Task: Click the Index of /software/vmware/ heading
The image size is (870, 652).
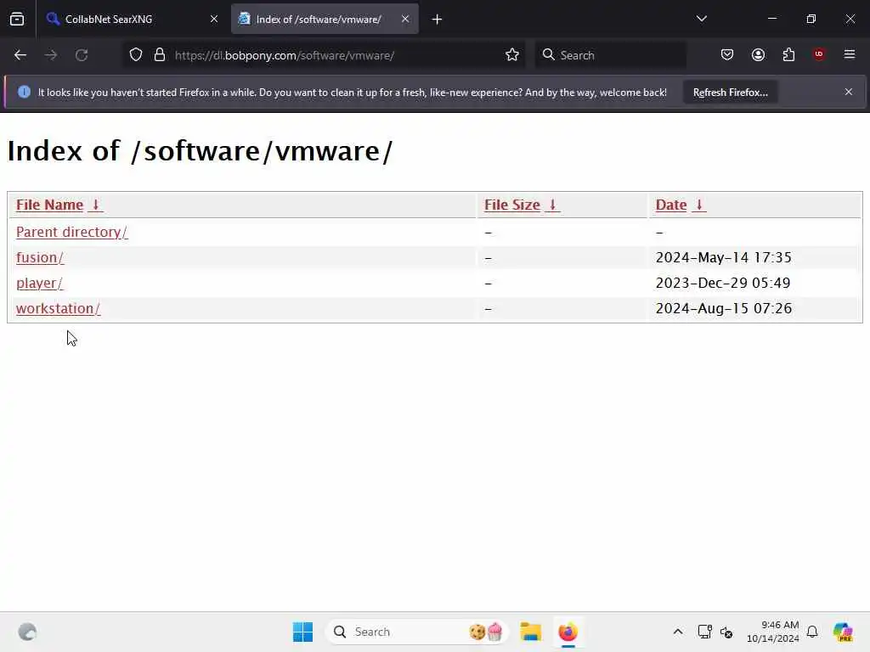Action: tap(200, 151)
